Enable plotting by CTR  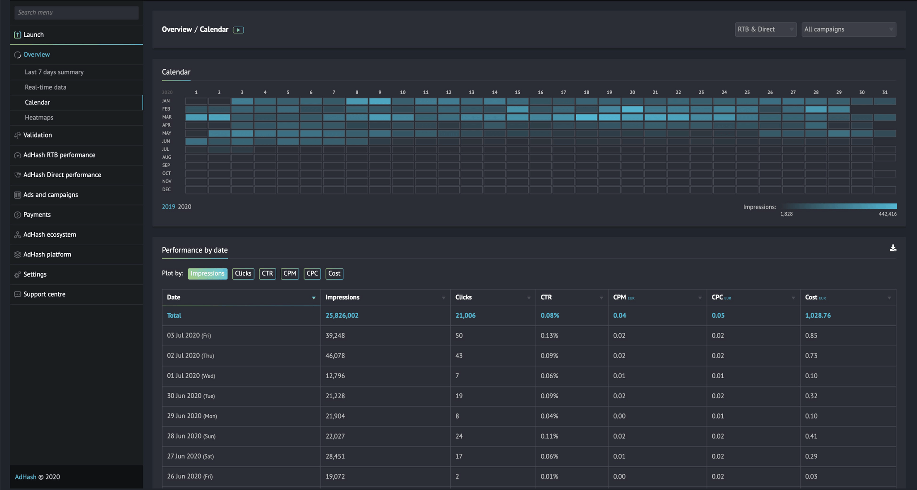pyautogui.click(x=267, y=273)
